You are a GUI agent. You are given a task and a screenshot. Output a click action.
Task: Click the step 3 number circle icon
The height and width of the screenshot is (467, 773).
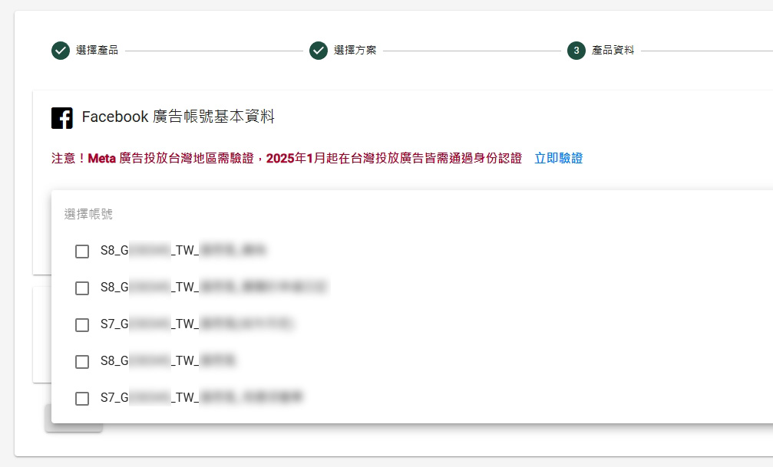pyautogui.click(x=576, y=51)
